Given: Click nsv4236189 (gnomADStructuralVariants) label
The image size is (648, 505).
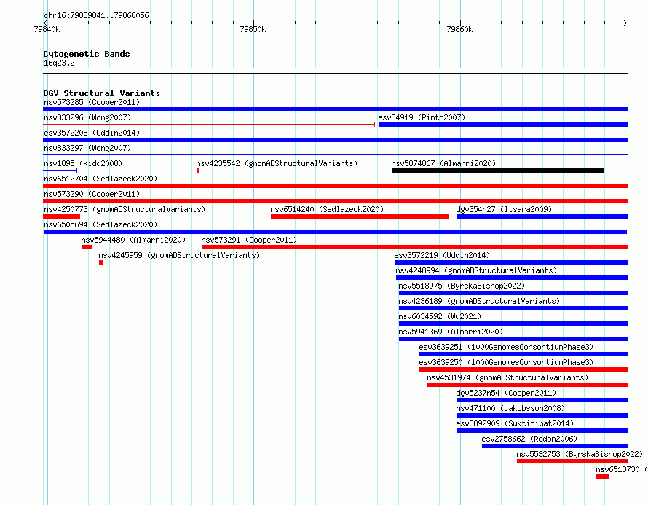Looking at the screenshot, I should [x=479, y=301].
